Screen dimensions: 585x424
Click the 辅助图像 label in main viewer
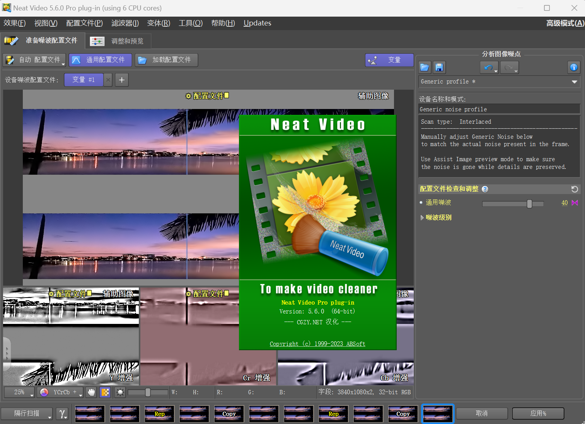373,96
